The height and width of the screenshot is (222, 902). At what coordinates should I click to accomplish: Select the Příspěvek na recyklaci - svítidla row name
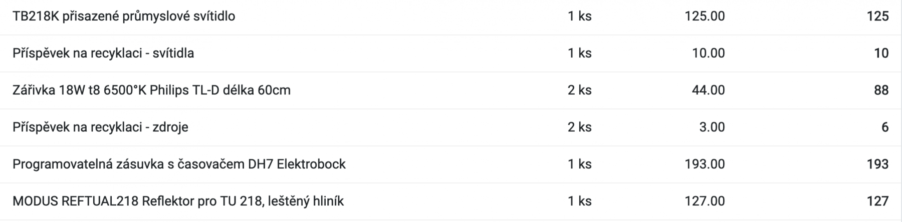[103, 53]
